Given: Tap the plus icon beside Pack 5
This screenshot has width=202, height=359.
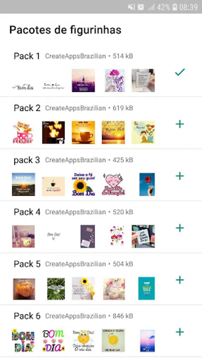Looking at the screenshot, I should pyautogui.click(x=180, y=280).
